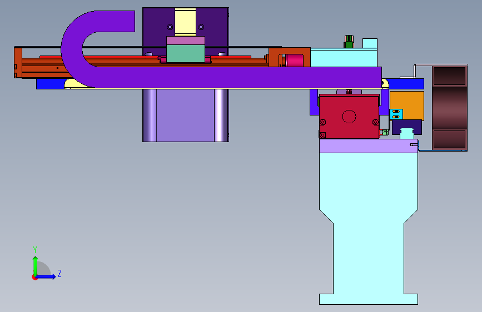The width and height of the screenshot is (482, 312).
Task: Click the pale yellow block in purple plate
Action: (185, 22)
